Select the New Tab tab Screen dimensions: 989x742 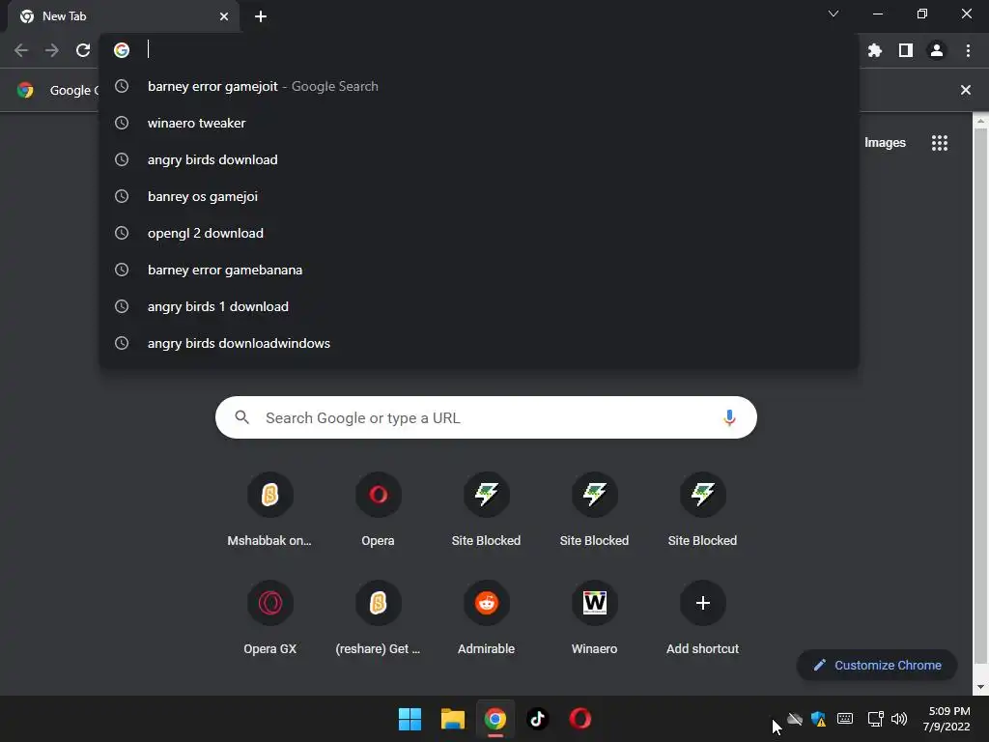(125, 16)
